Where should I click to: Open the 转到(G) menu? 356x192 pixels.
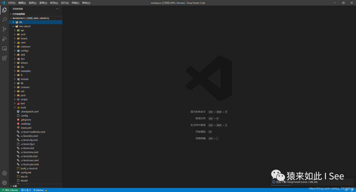[54, 3]
